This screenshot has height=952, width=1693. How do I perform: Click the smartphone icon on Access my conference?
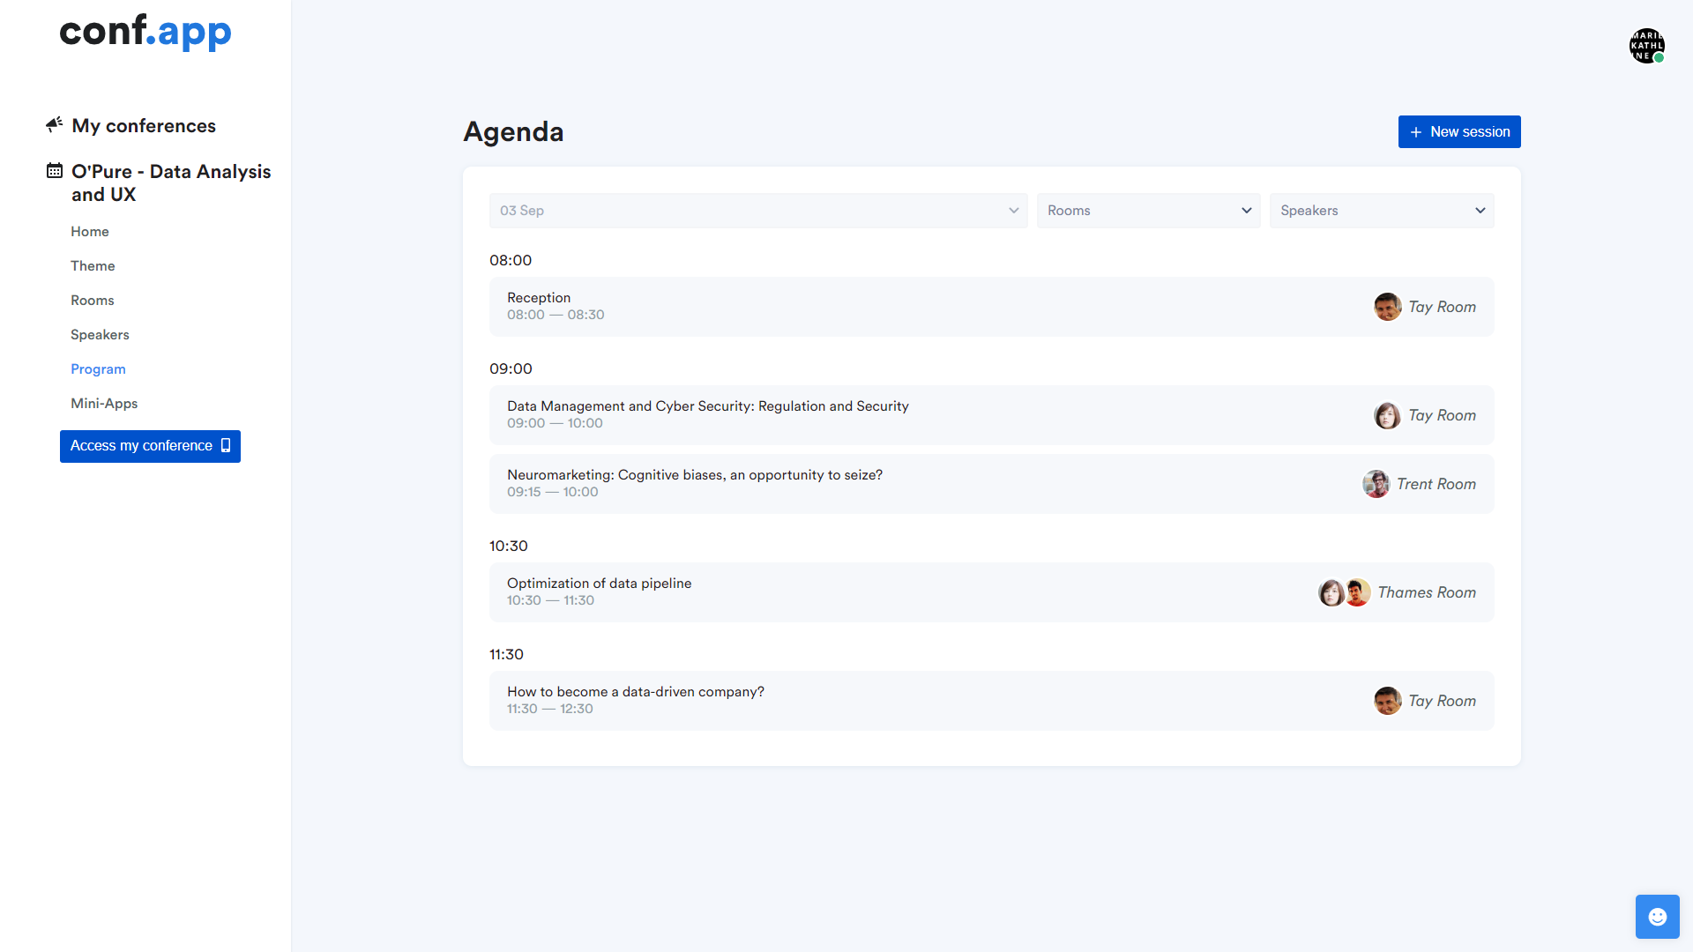pos(225,446)
